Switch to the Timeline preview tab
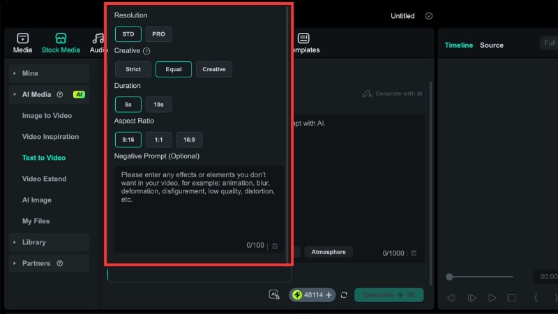This screenshot has width=558, height=314. point(459,45)
